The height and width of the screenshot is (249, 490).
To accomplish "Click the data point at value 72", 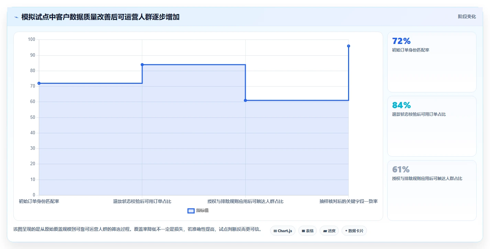I will (39, 83).
